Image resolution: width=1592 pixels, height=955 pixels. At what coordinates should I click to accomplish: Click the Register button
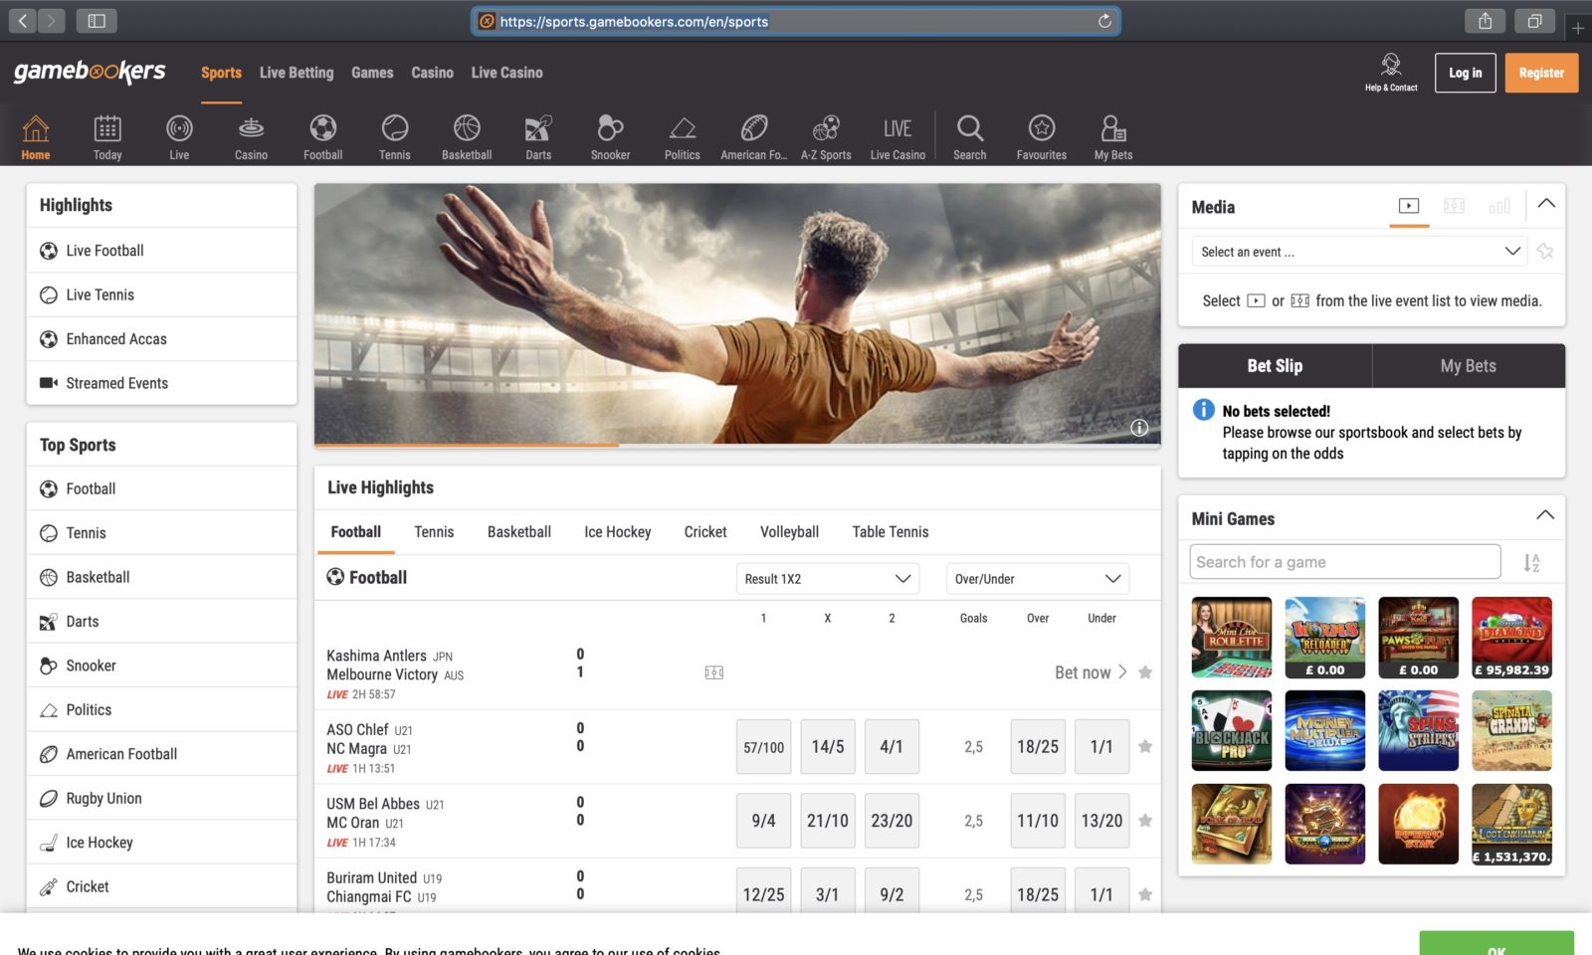pos(1541,72)
